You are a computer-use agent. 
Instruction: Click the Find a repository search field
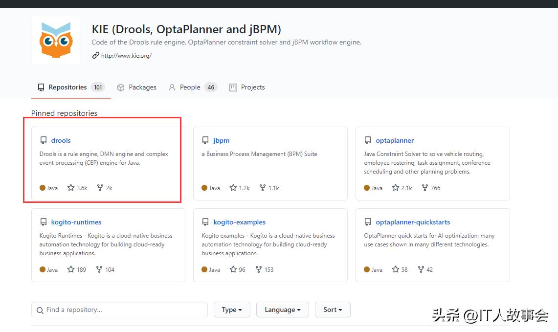pos(125,310)
